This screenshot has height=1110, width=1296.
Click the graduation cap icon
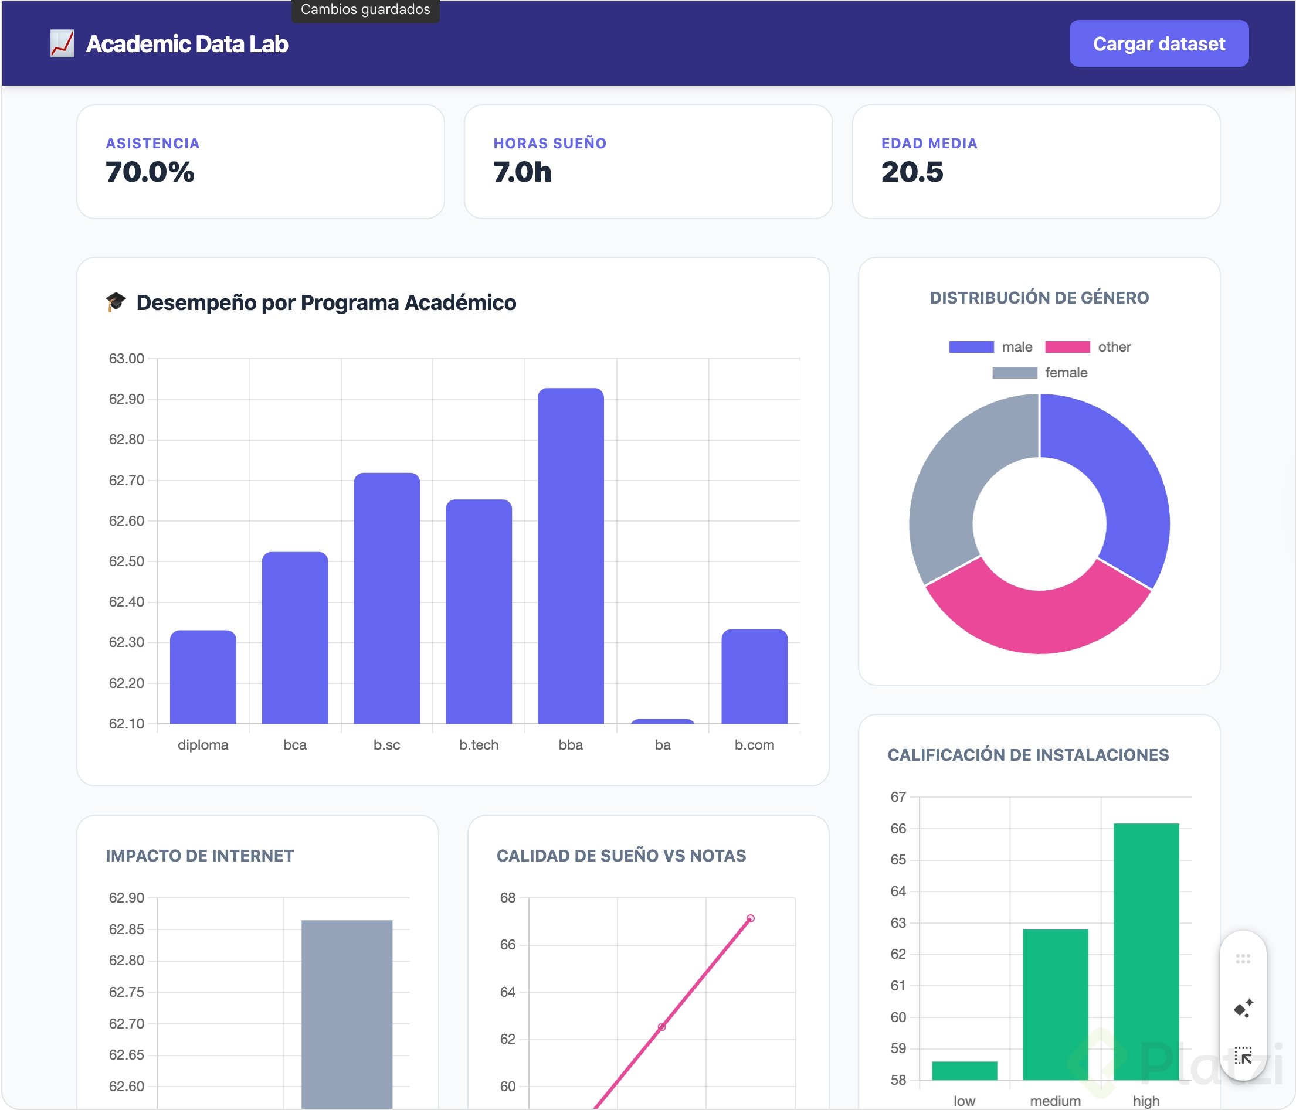pos(116,302)
